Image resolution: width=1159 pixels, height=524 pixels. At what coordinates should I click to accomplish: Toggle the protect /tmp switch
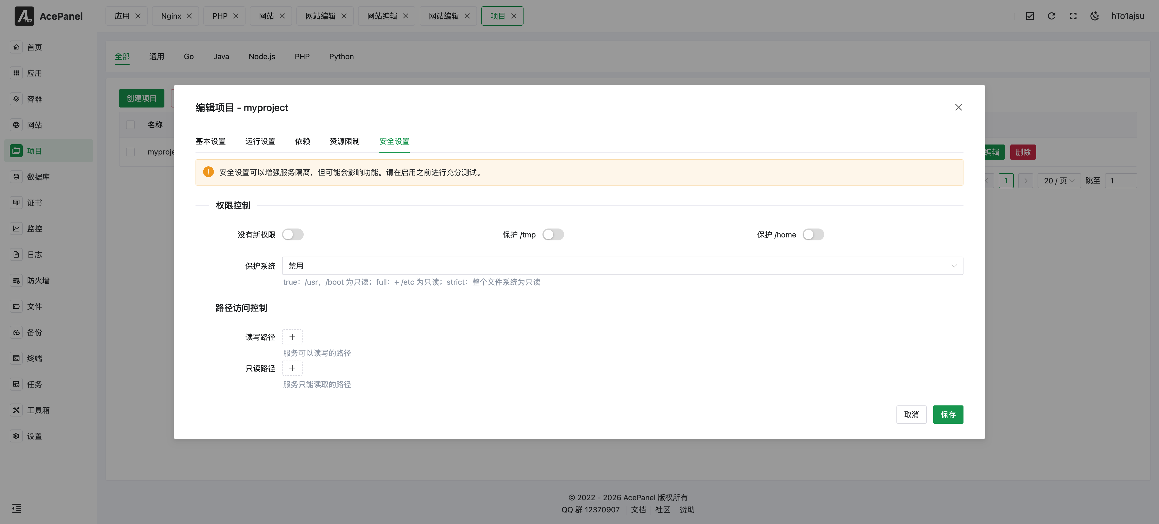[x=552, y=235]
